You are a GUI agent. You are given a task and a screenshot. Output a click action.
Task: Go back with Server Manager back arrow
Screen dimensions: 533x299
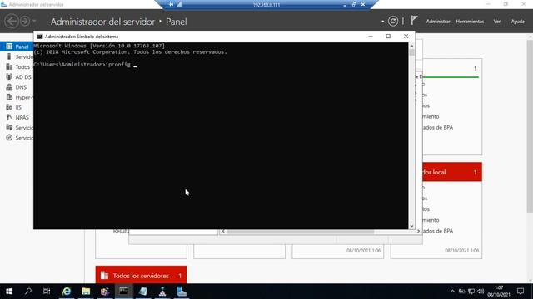(x=12, y=22)
